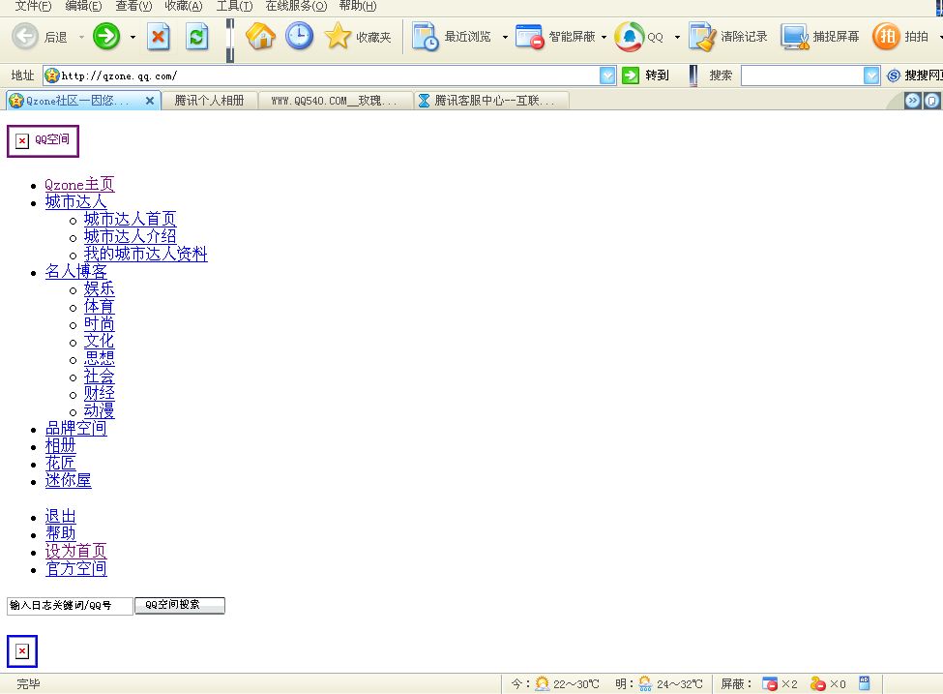Open the 帮助(H) menu
Screen dimensions: 943x694
pyautogui.click(x=357, y=6)
